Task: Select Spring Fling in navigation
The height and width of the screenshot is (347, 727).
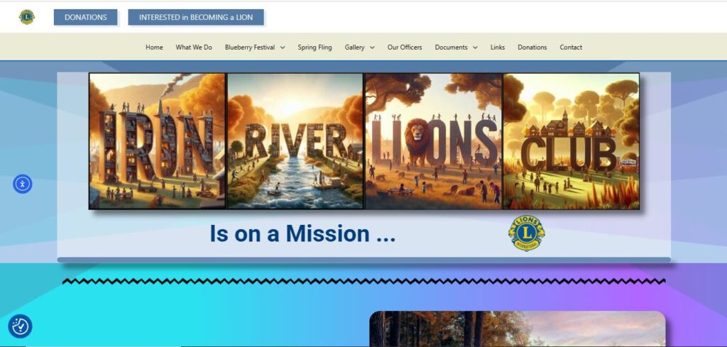Action: 315,48
